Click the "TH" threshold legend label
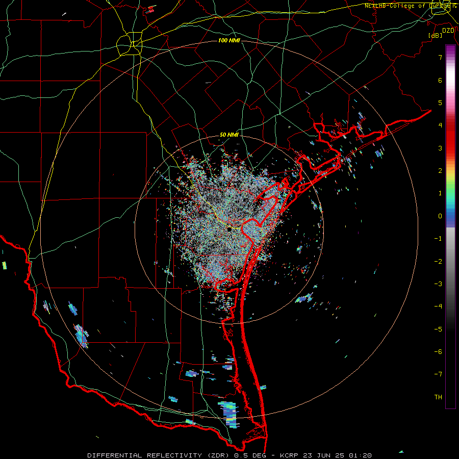Screen dimensions: 459x459 (x=438, y=397)
